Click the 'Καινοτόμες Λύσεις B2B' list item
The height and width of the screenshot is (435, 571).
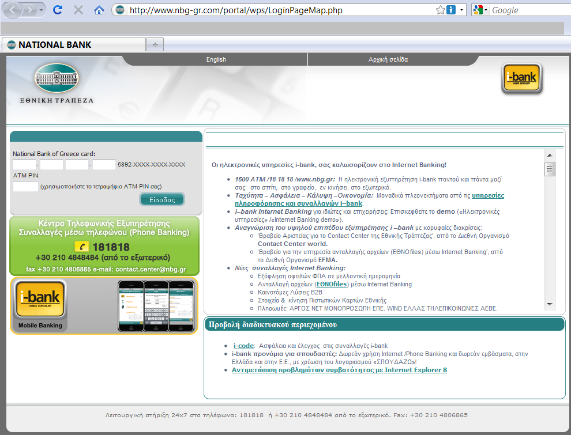[x=290, y=292]
